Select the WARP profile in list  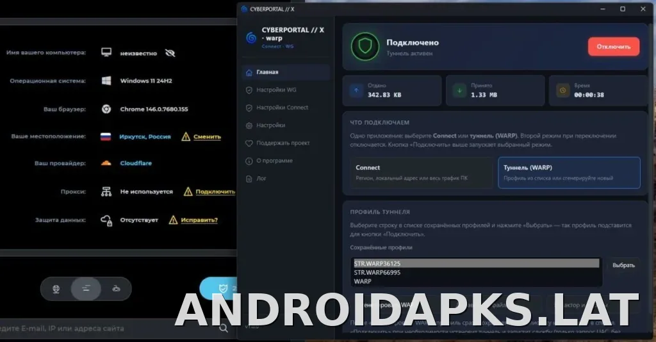[x=476, y=281]
